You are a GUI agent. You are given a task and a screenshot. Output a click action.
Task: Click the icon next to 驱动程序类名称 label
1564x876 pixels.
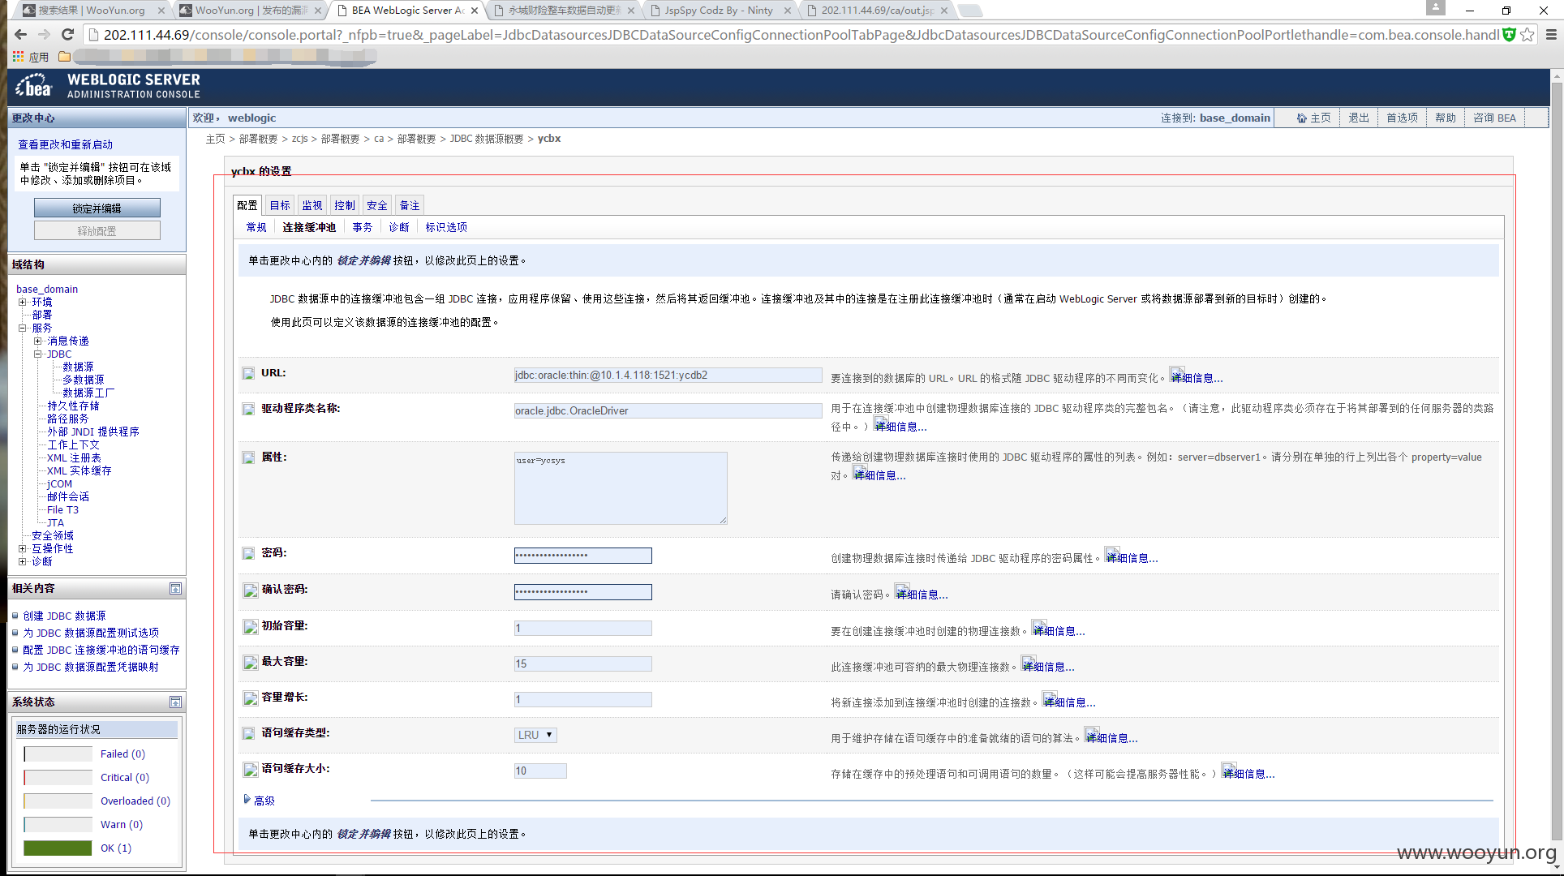tap(248, 409)
